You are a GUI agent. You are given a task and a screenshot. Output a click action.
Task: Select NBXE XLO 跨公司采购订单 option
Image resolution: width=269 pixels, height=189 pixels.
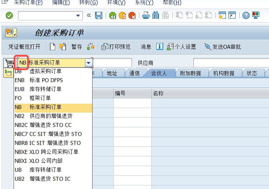click(x=53, y=152)
